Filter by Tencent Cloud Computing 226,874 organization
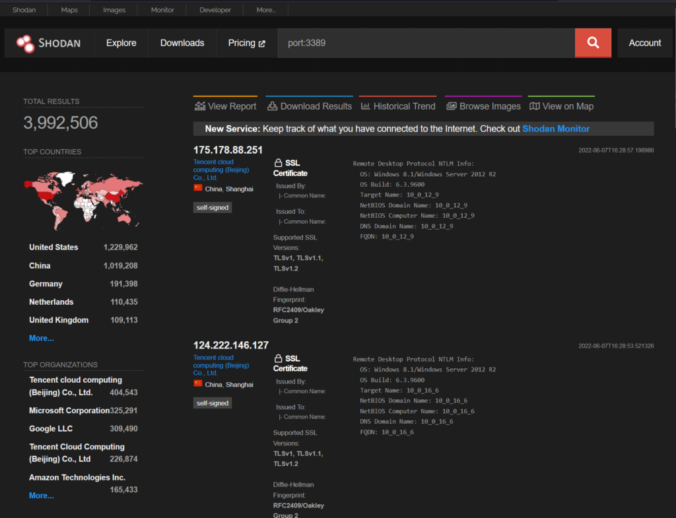The width and height of the screenshot is (676, 518). pyautogui.click(x=77, y=453)
